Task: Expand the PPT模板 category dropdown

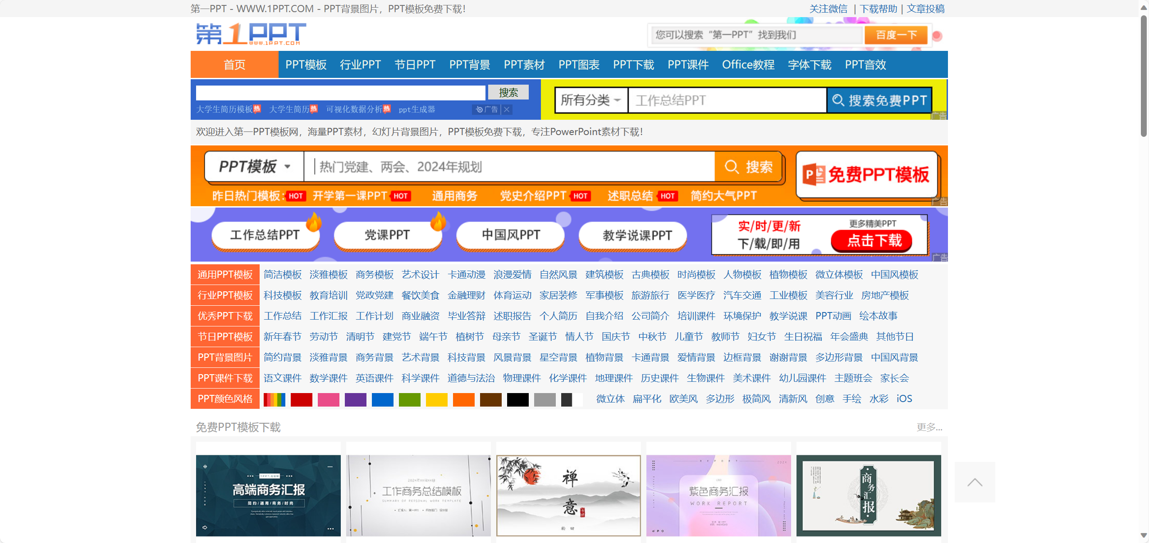Action: click(x=255, y=167)
